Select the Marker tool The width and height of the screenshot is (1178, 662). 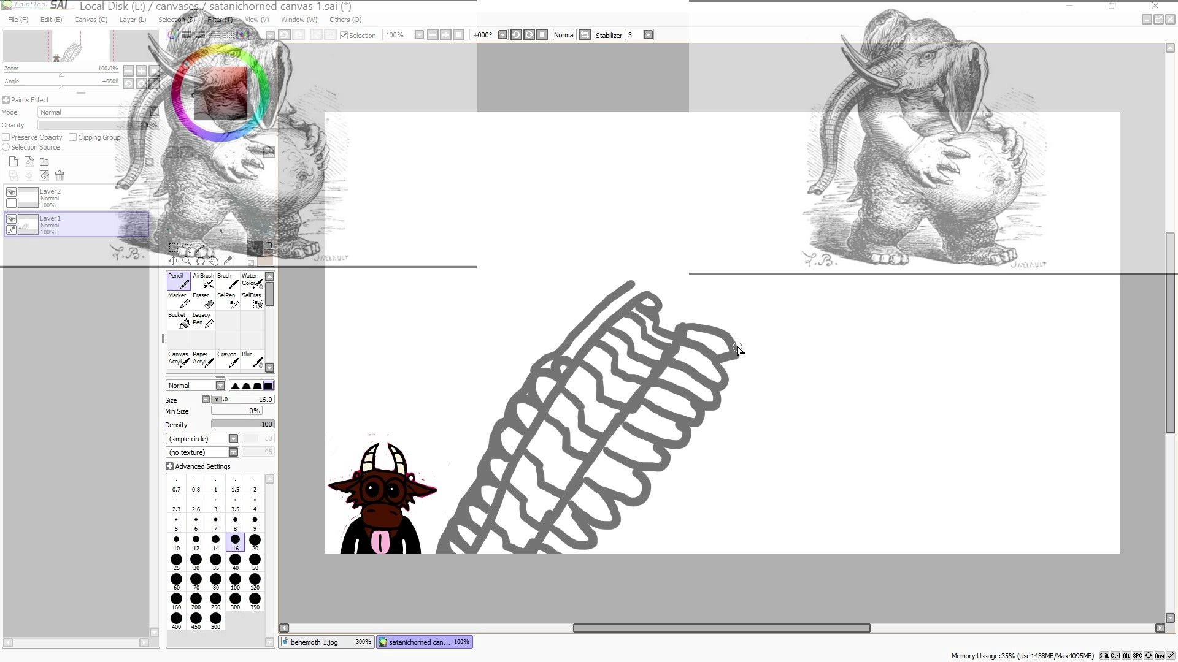(x=179, y=300)
